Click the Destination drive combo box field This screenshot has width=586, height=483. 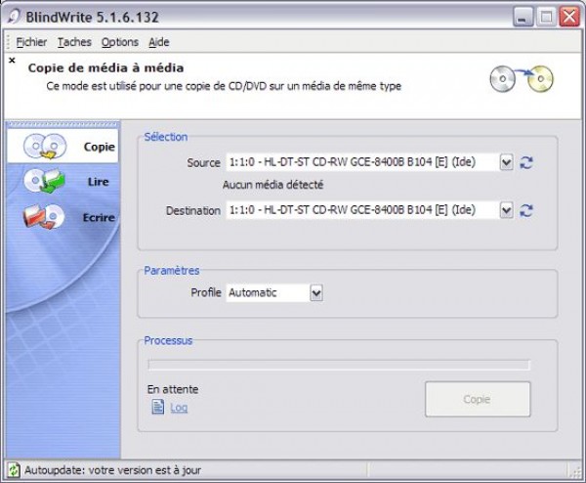[369, 210]
